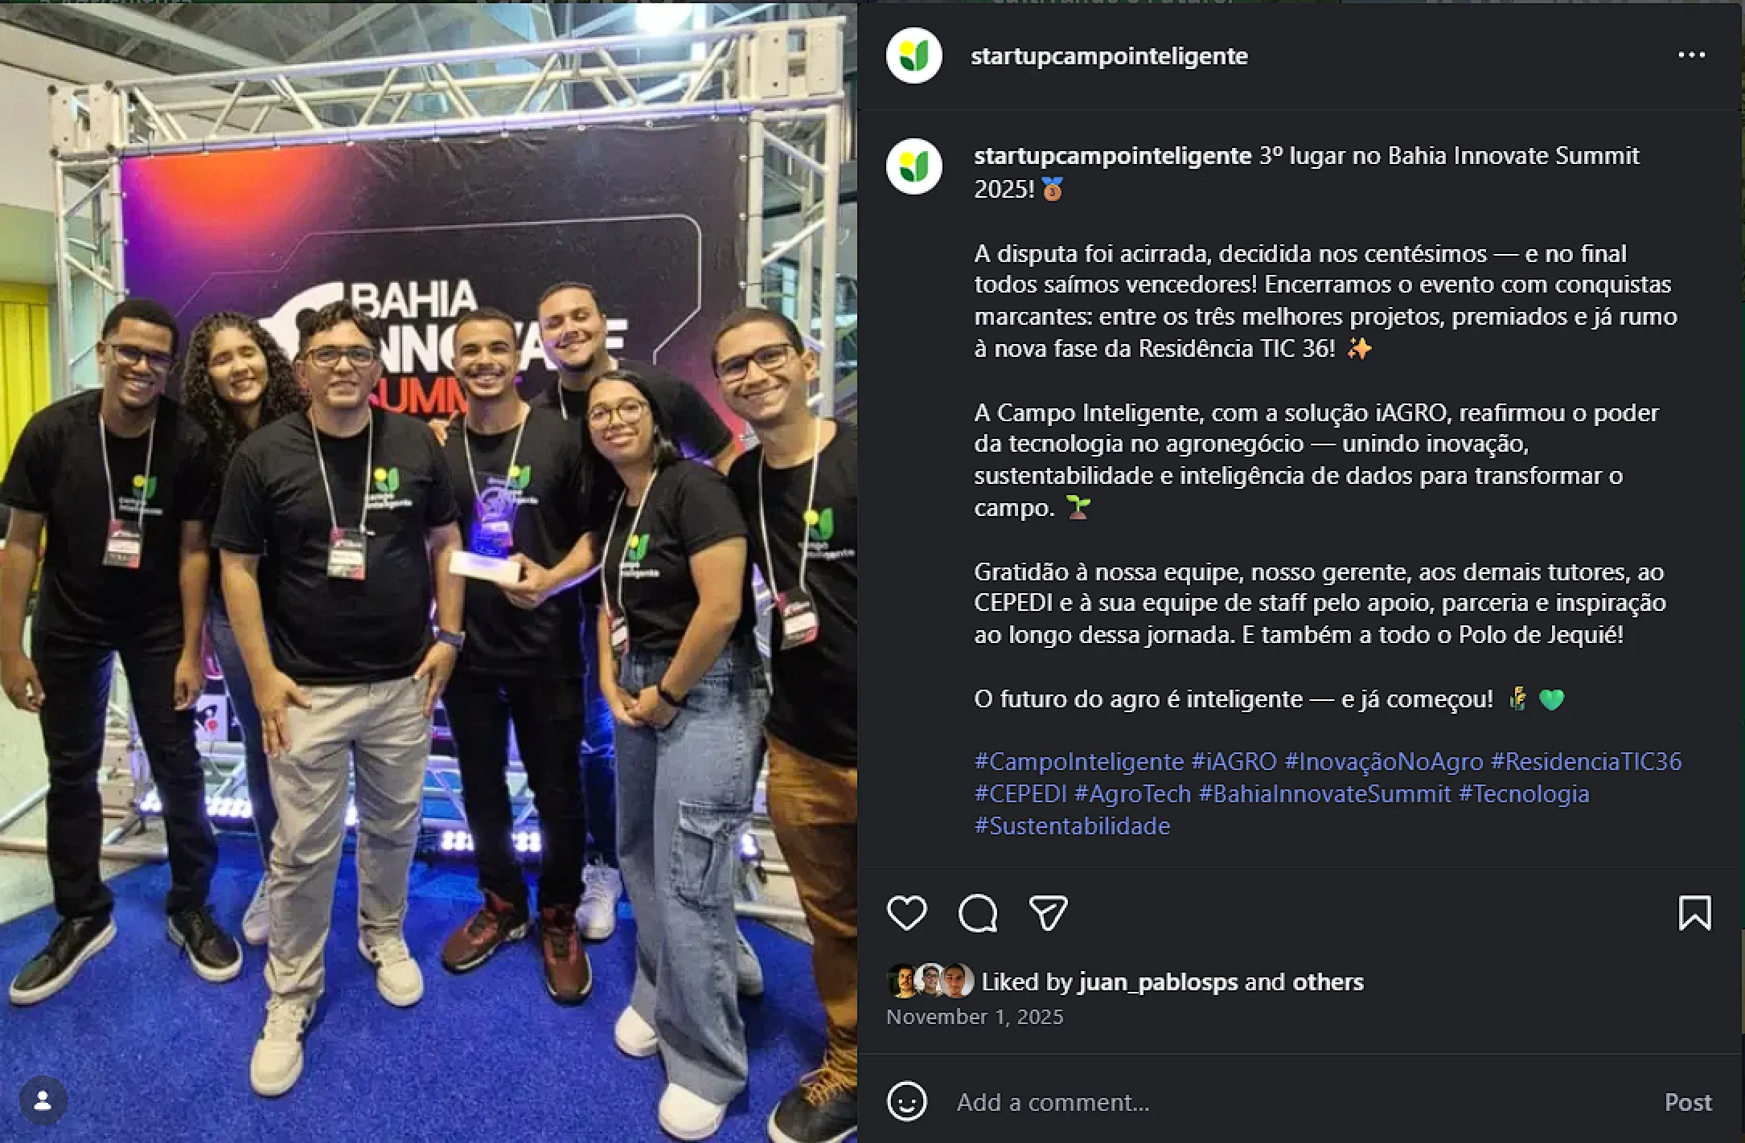This screenshot has width=1745, height=1143.
Task: Open the #CampoInteligente hashtag
Action: click(1078, 761)
